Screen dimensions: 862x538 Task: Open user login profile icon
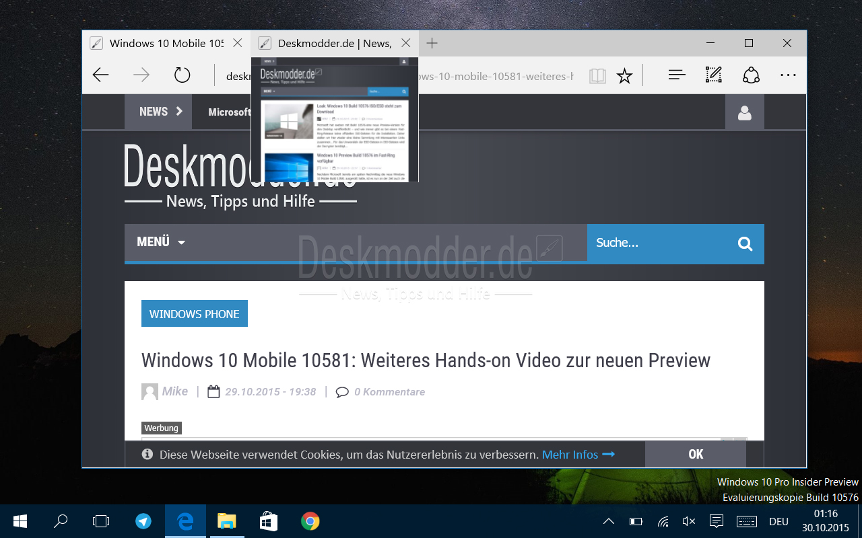coord(744,112)
